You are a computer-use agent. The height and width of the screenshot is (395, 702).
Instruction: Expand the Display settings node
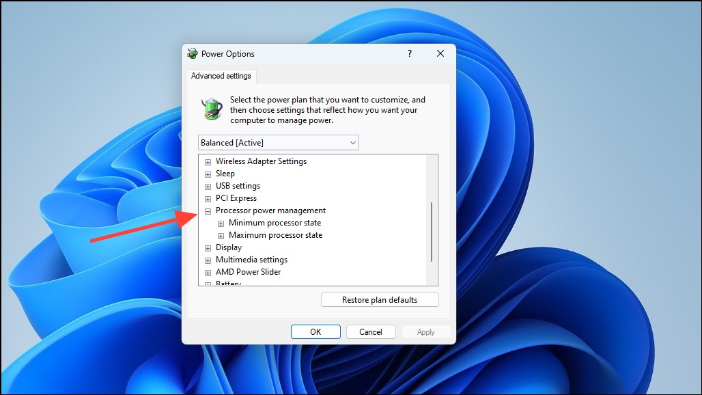point(208,247)
